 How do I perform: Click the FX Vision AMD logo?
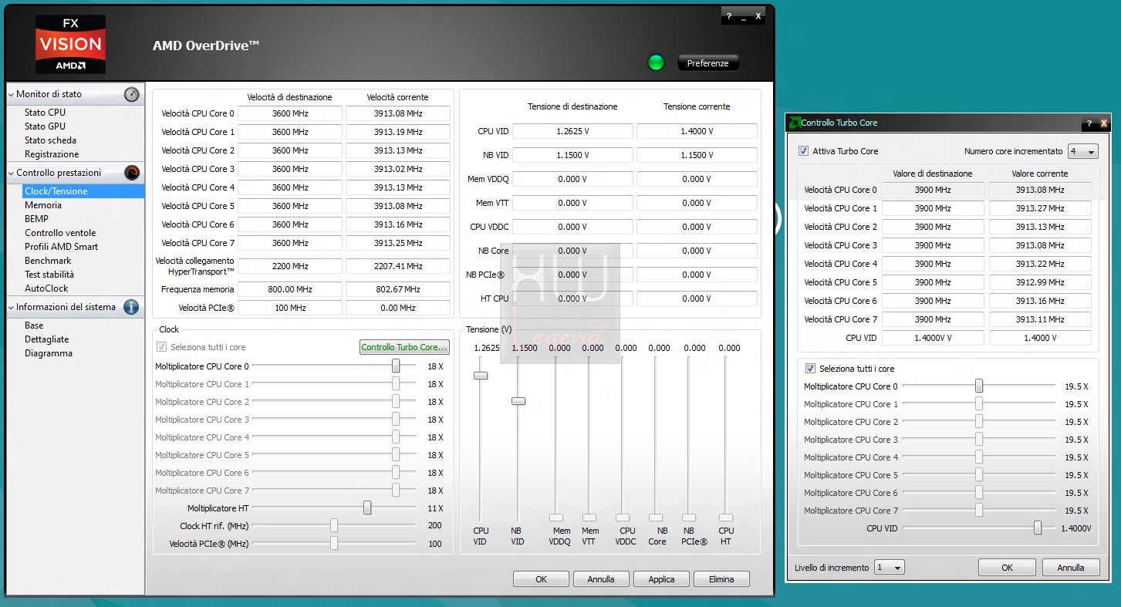point(70,44)
